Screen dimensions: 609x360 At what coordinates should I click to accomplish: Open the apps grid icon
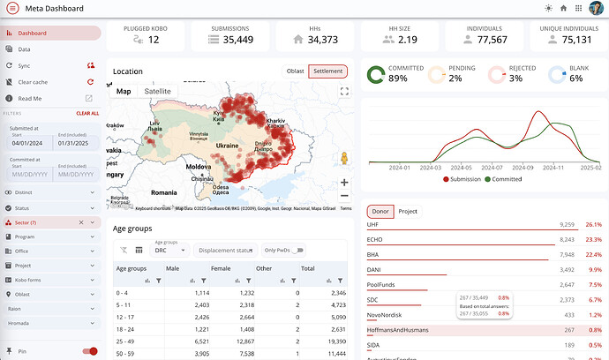[x=578, y=8]
